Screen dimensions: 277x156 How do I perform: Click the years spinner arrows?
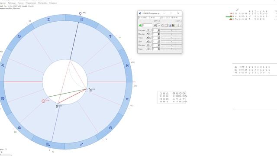tap(158, 49)
